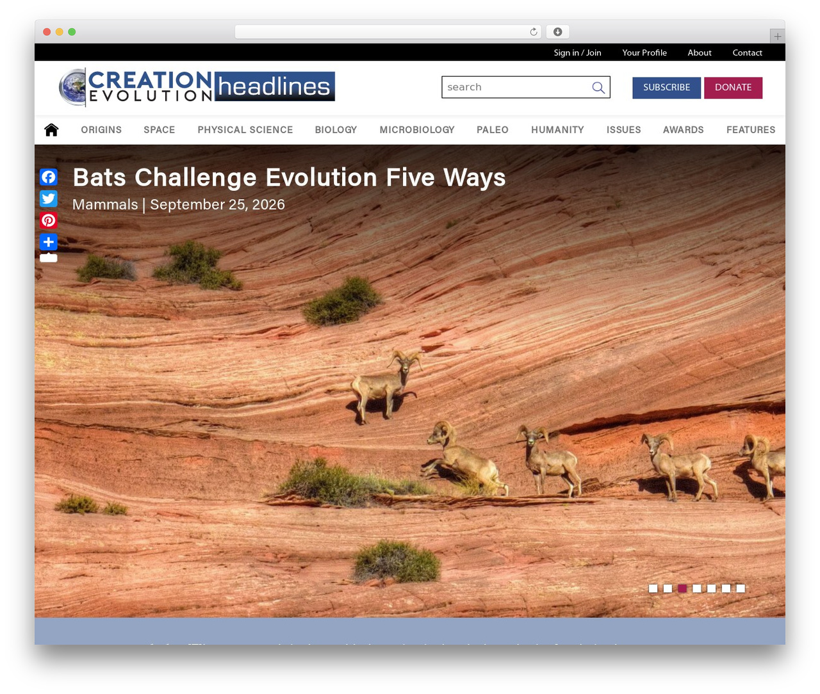Screen dimensions: 820x694
Task: Visit the About page
Action: click(700, 52)
